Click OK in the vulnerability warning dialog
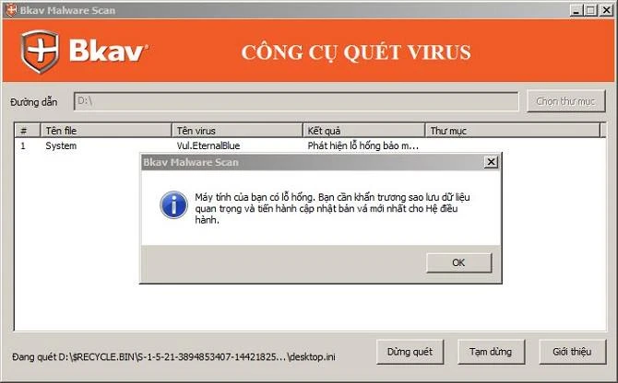The width and height of the screenshot is (618, 383). [x=458, y=262]
